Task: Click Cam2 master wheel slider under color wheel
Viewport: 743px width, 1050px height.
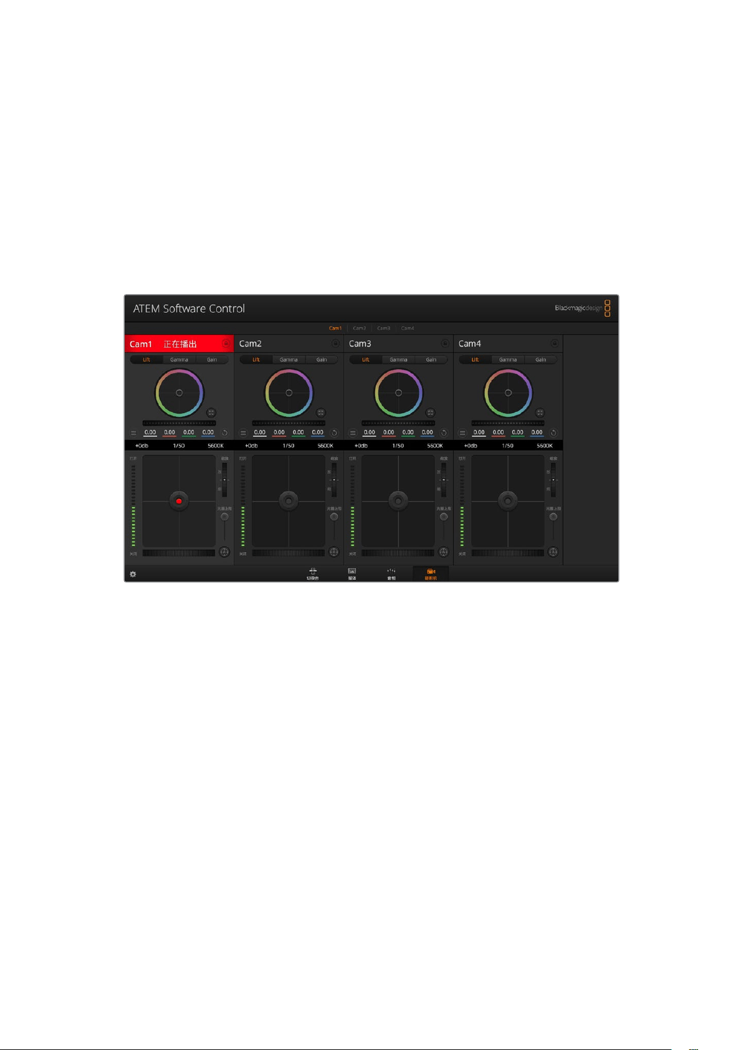Action: click(289, 423)
